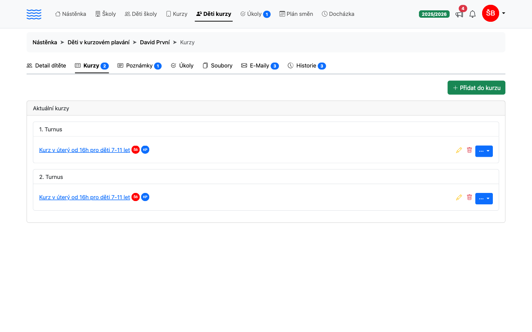Image resolution: width=532 pixels, height=332 pixels.
Task: Go to Školy in top navigation
Action: pos(106,14)
